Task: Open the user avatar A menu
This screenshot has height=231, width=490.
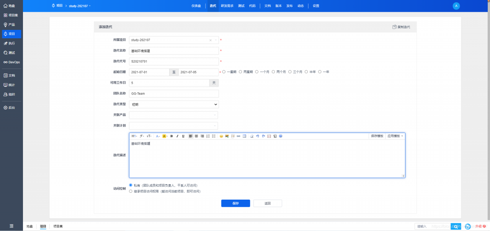Action: (x=456, y=6)
